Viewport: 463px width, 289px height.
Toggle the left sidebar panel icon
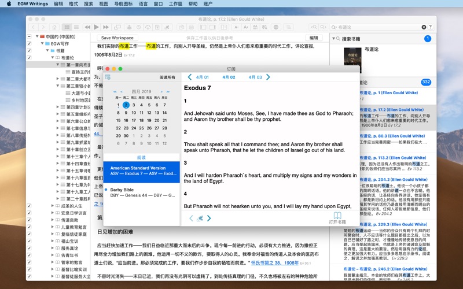click(203, 27)
